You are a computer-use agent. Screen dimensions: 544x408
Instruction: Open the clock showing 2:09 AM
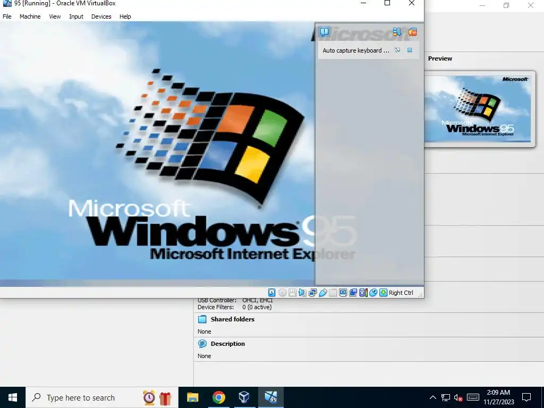pos(498,397)
